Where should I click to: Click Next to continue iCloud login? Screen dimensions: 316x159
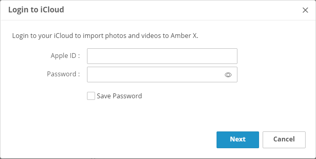point(238,140)
